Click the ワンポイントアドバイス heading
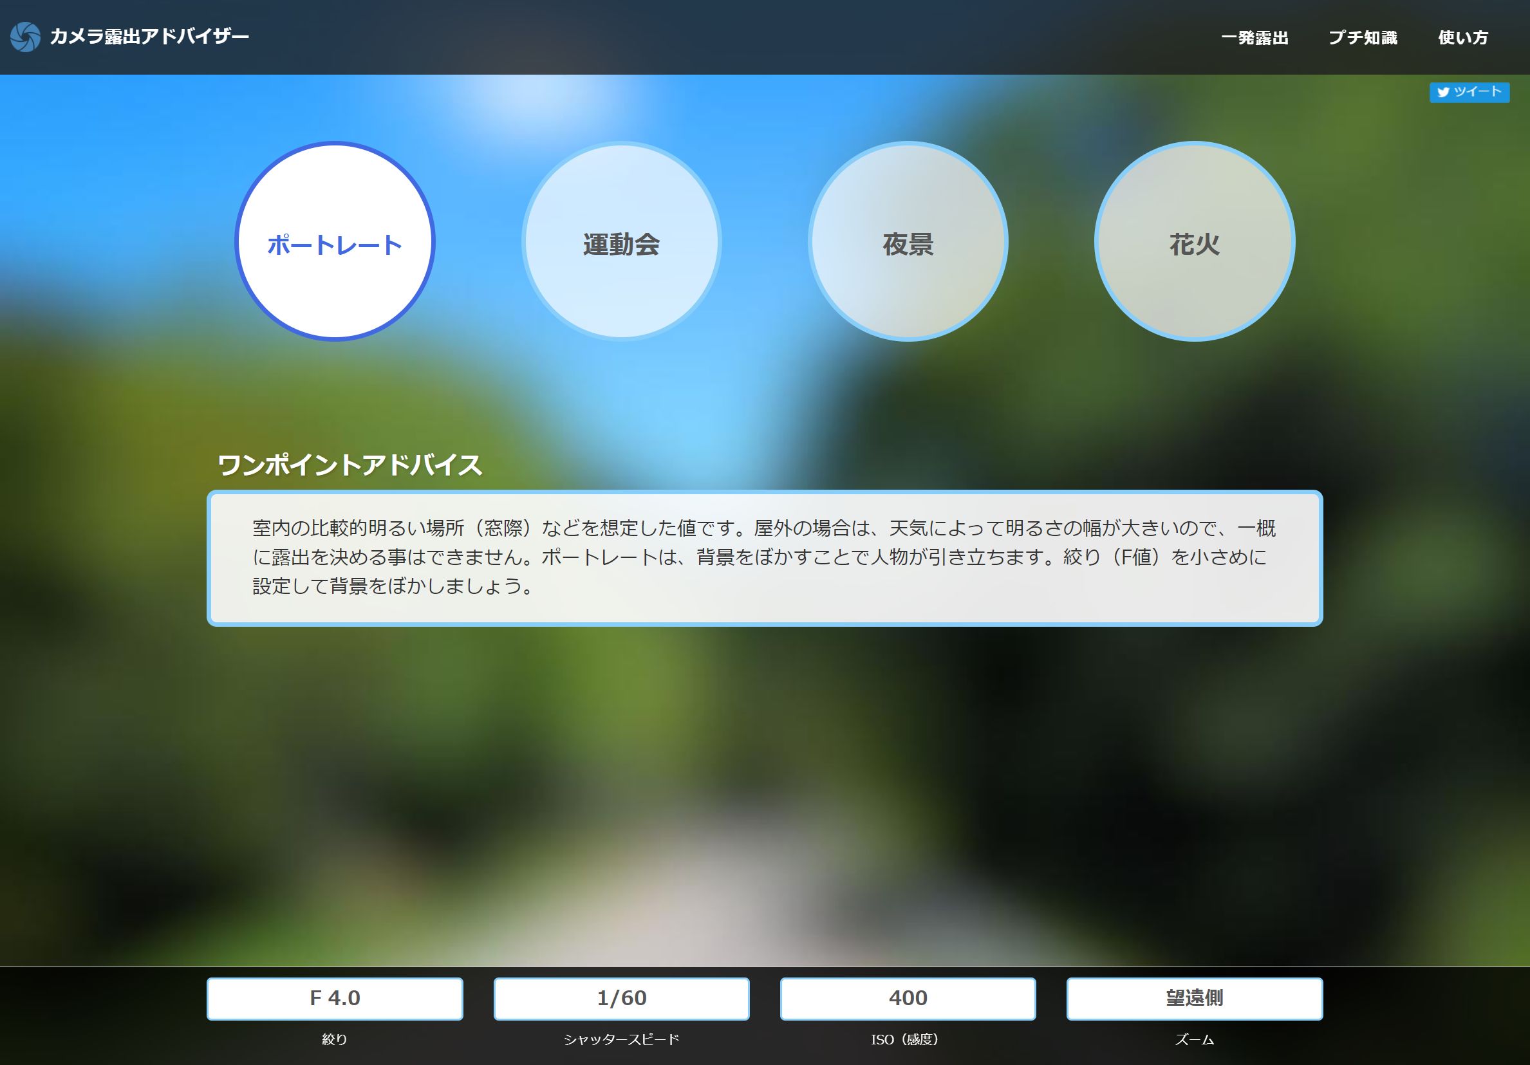This screenshot has width=1530, height=1065. tap(350, 465)
